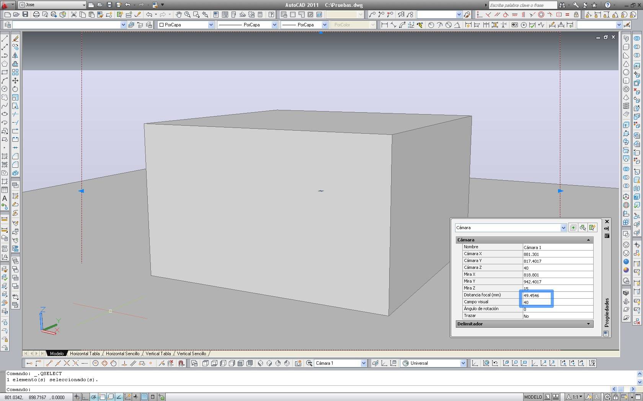Click the help keyword search box
This screenshot has height=401, width=643.
[523, 5]
